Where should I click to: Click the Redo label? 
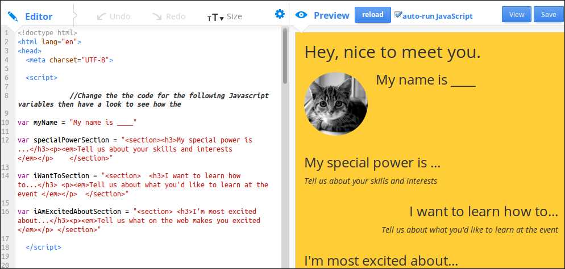pos(176,16)
